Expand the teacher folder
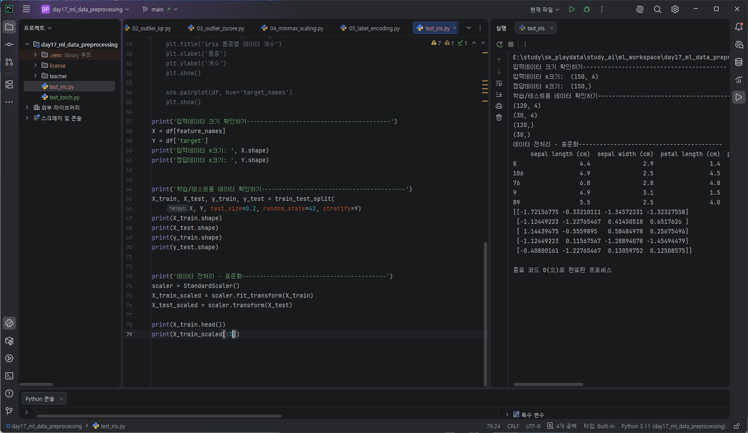The height and width of the screenshot is (433, 748). point(36,76)
